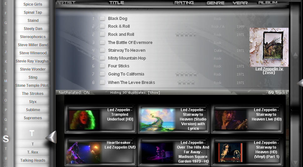Sort tracks by the TITLE column header
The height and width of the screenshot is (167, 303).
coord(116,3)
